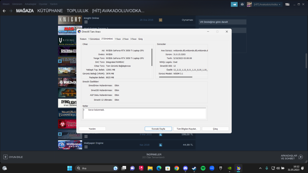This screenshot has width=308, height=173.
Task: Switch to the Sistem tab
Action: (x=83, y=39)
